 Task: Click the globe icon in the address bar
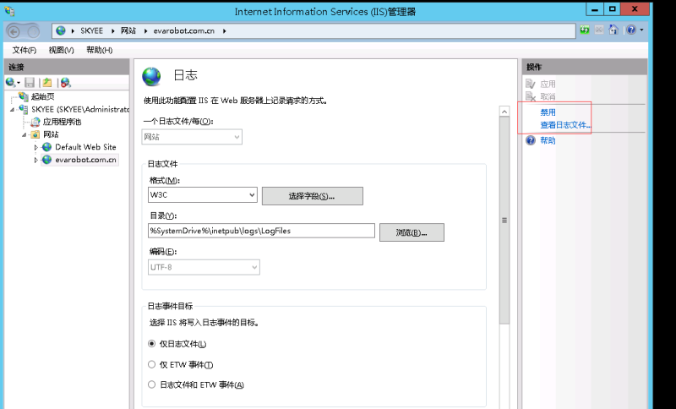(x=61, y=30)
